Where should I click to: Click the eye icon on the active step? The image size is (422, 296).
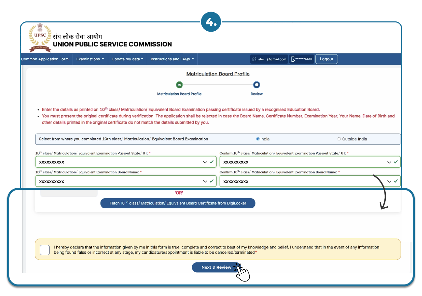tap(179, 85)
